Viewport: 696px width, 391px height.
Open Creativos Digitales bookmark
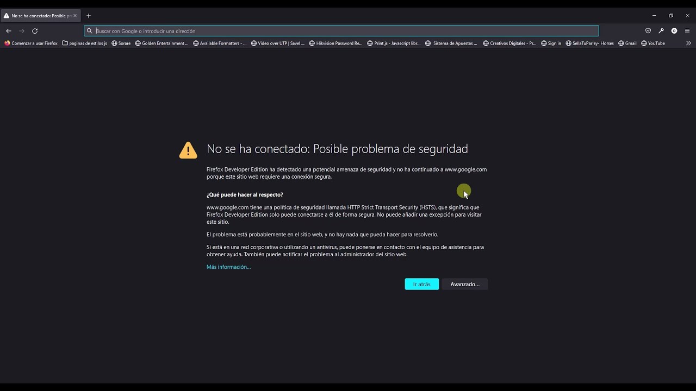pos(509,43)
